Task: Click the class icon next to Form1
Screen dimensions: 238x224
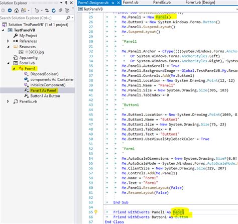Action: click(21, 68)
